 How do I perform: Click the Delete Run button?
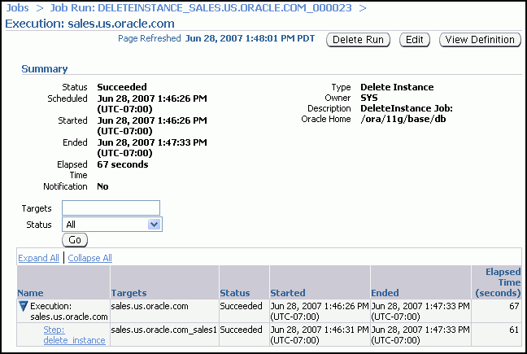[x=358, y=39]
